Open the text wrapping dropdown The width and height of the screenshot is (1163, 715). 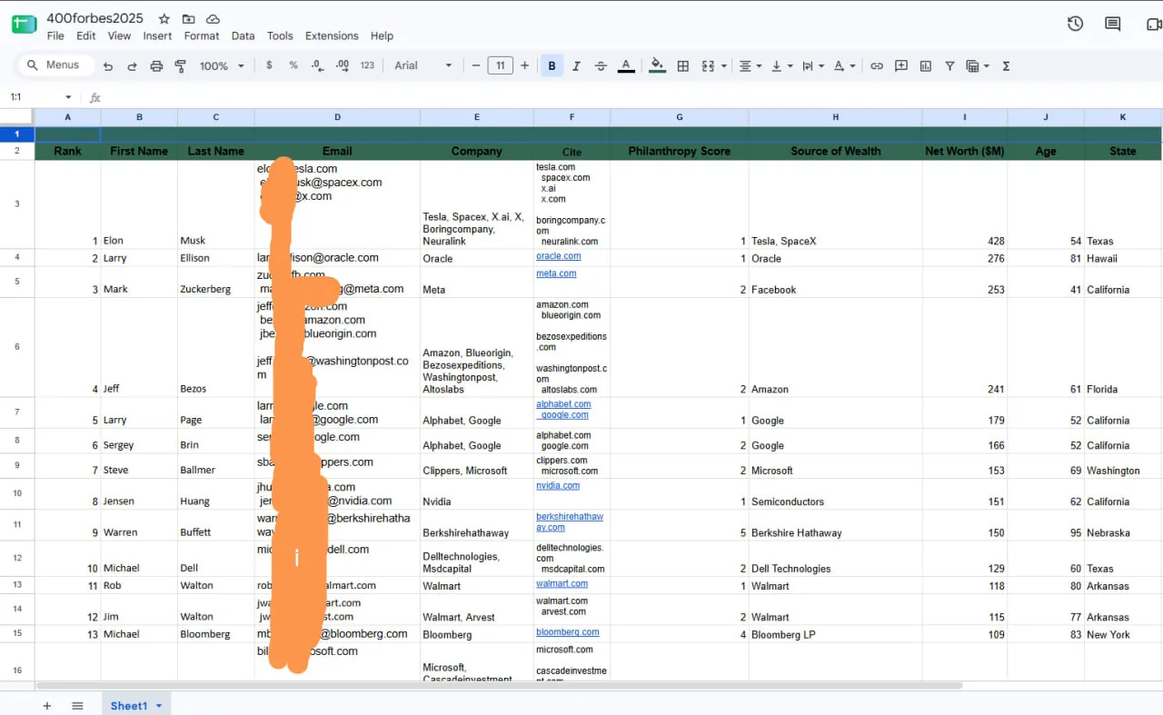(812, 65)
